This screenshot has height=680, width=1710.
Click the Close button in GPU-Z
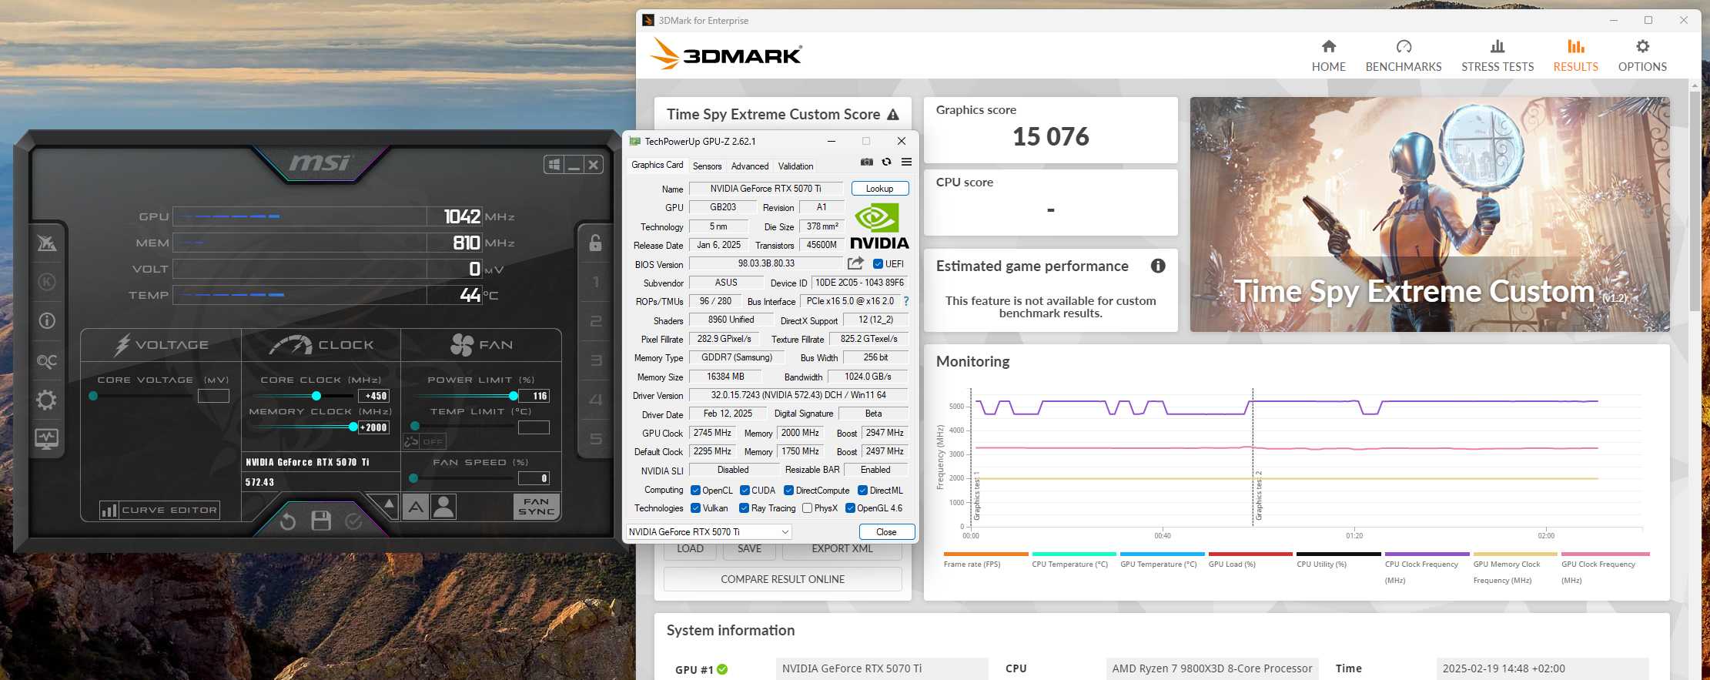(x=887, y=532)
